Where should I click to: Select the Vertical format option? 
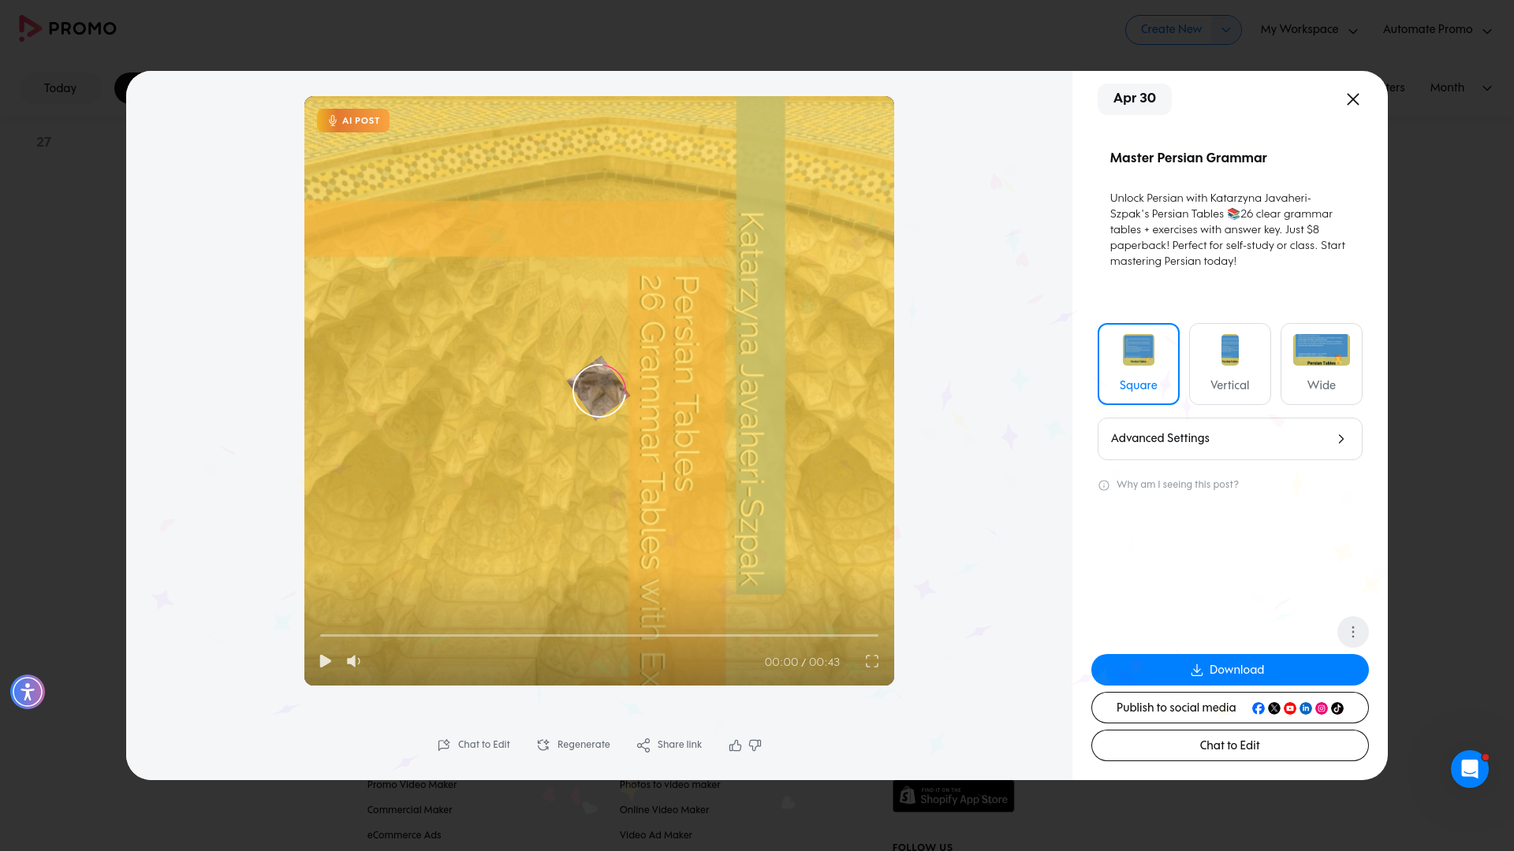pos(1229,363)
